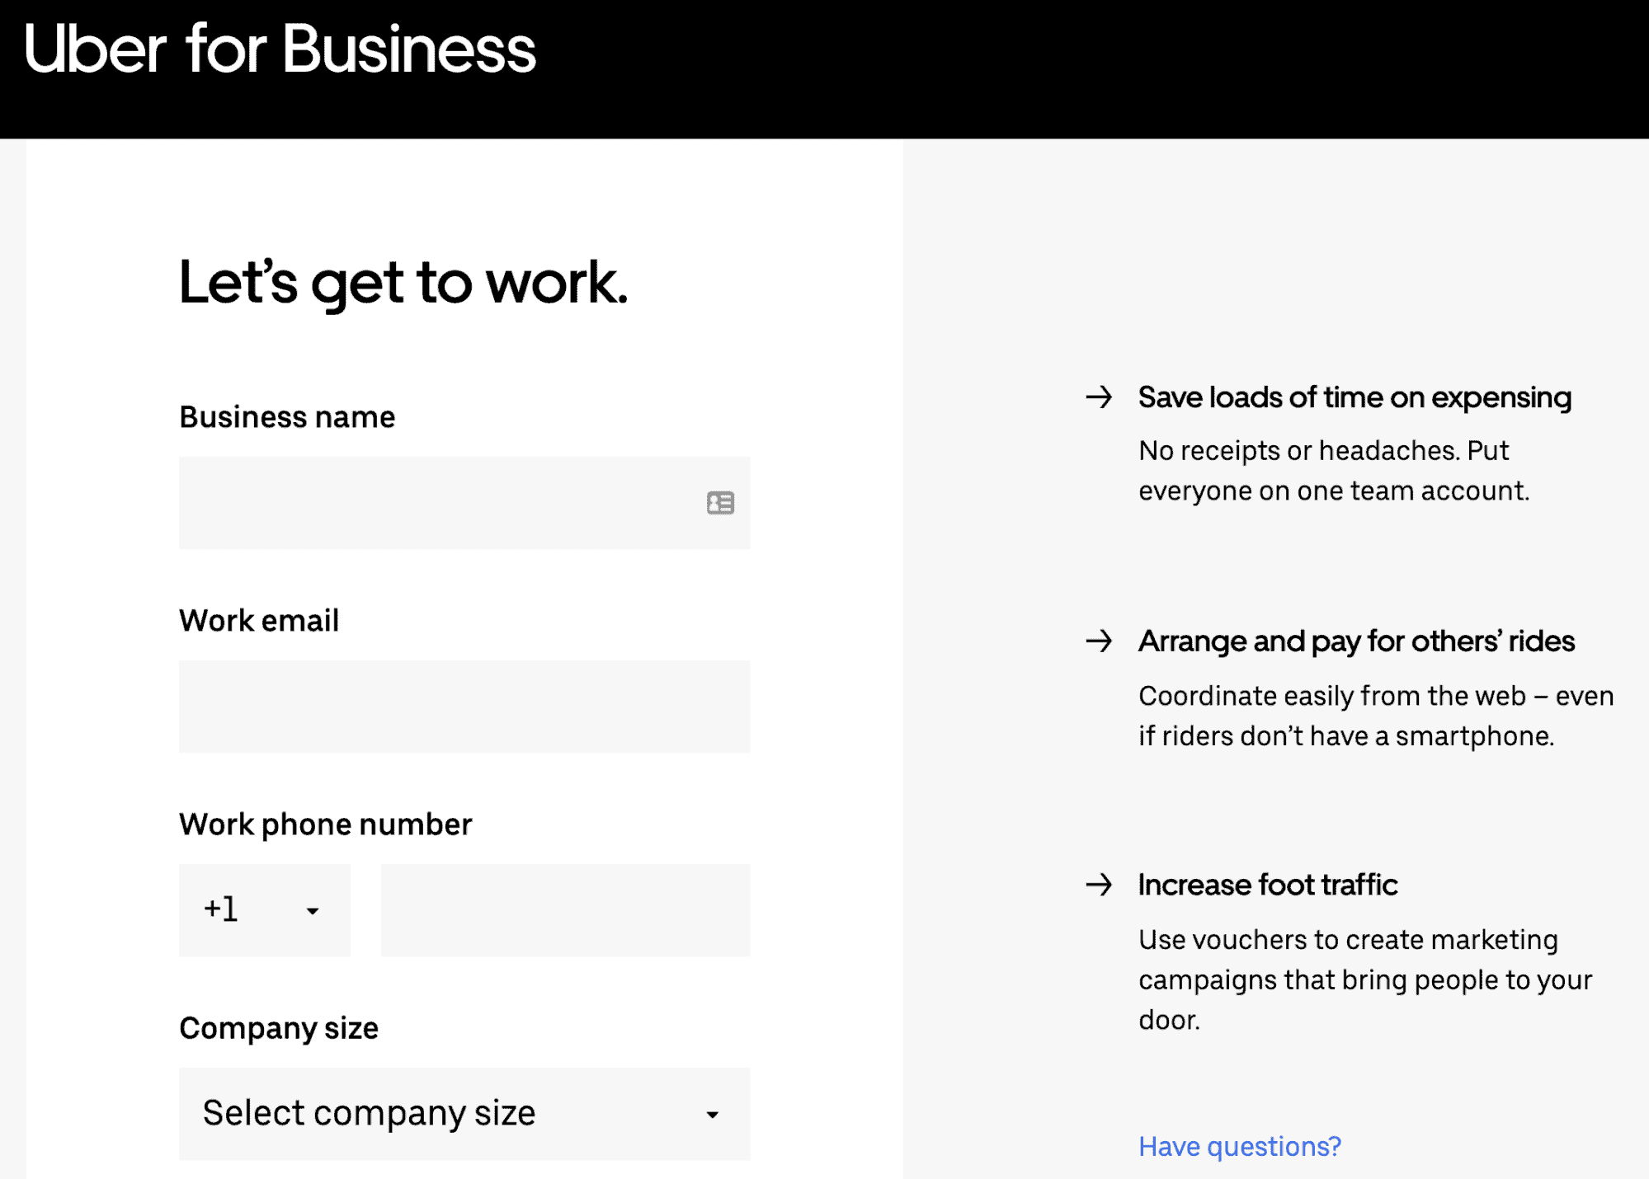Image resolution: width=1649 pixels, height=1179 pixels.
Task: Focus the Business name input field
Action: coord(437,503)
